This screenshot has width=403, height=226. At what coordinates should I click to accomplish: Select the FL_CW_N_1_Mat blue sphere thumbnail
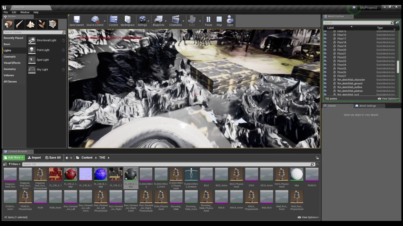point(101,175)
